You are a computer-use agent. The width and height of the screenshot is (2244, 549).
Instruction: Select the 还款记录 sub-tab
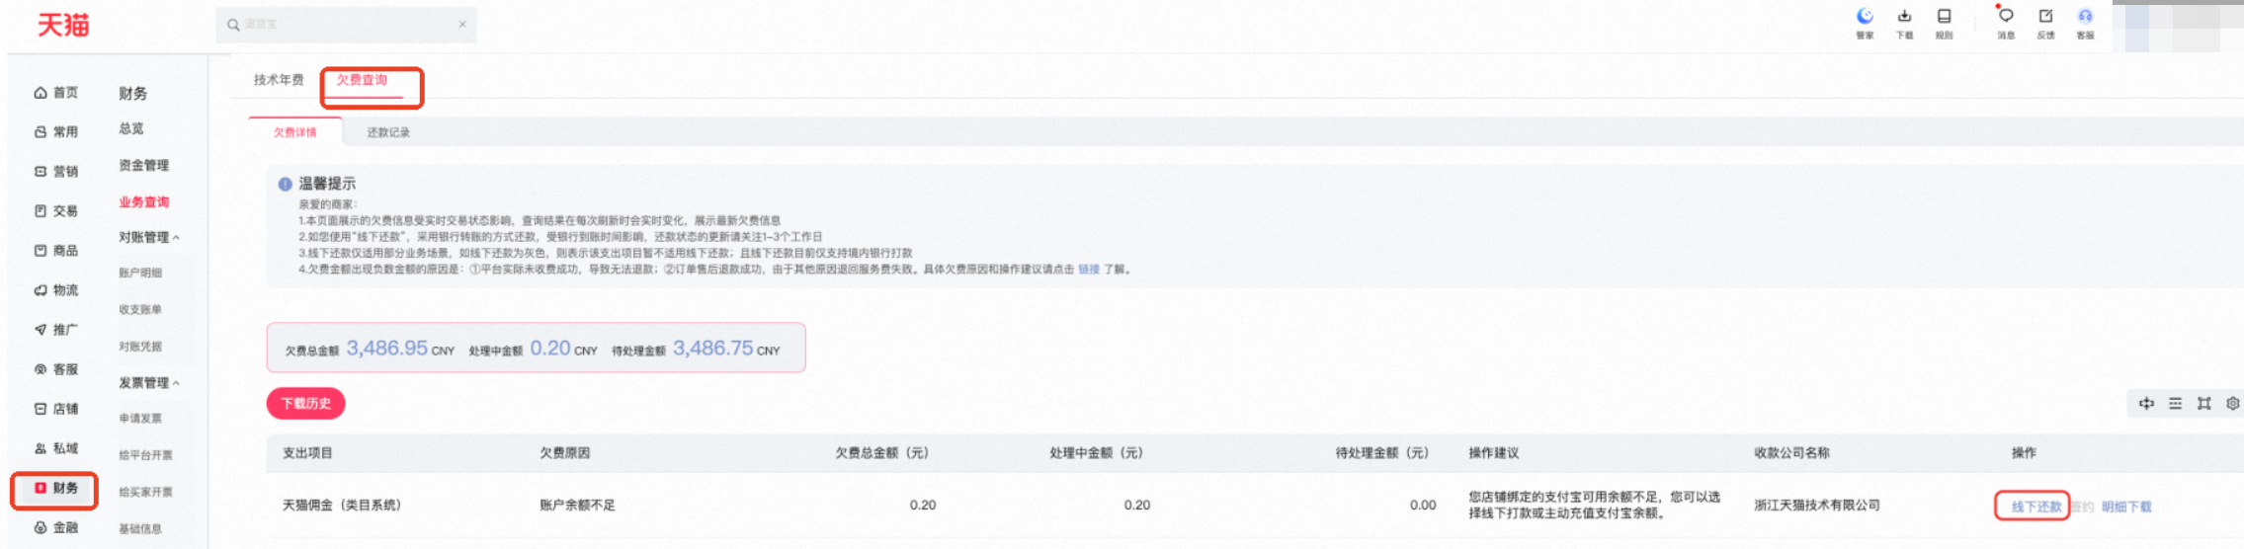388,132
